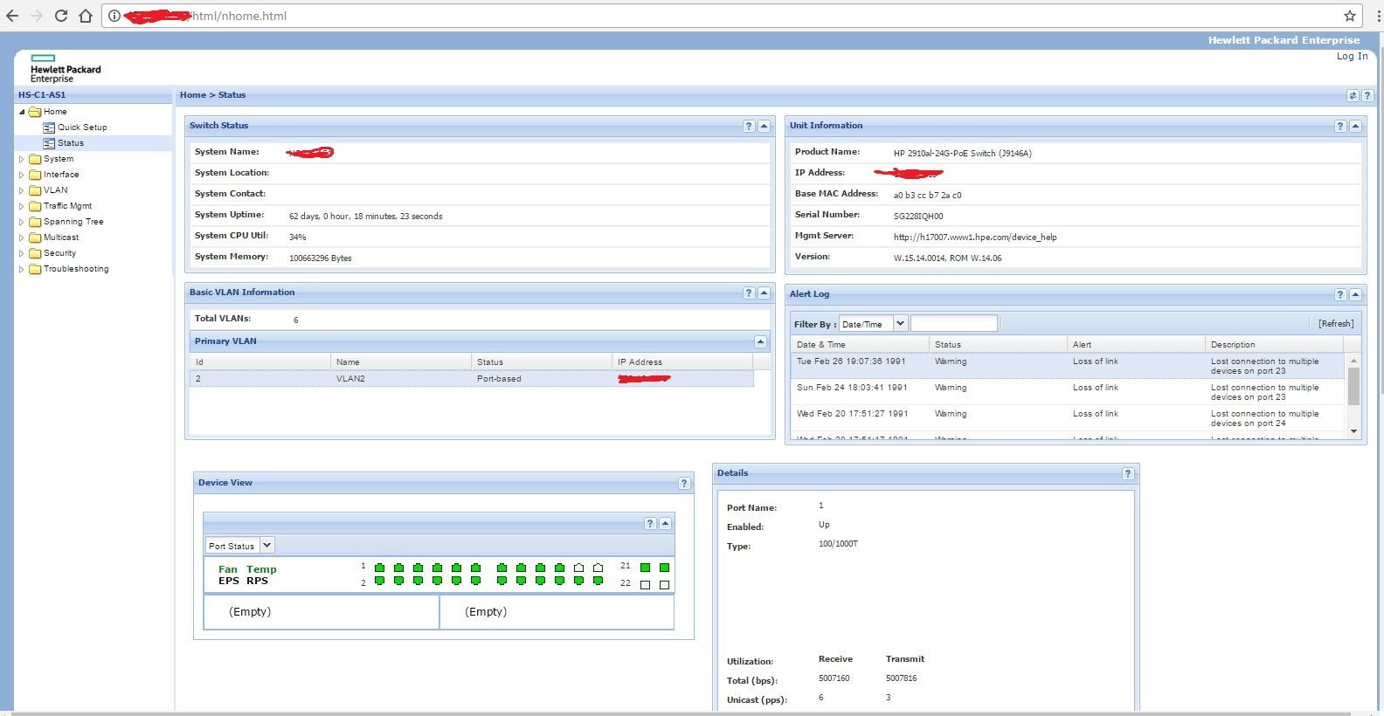Viewport: 1384px width, 716px height.
Task: Expand the Traffic Mgmt node arrow
Action: pyautogui.click(x=22, y=206)
